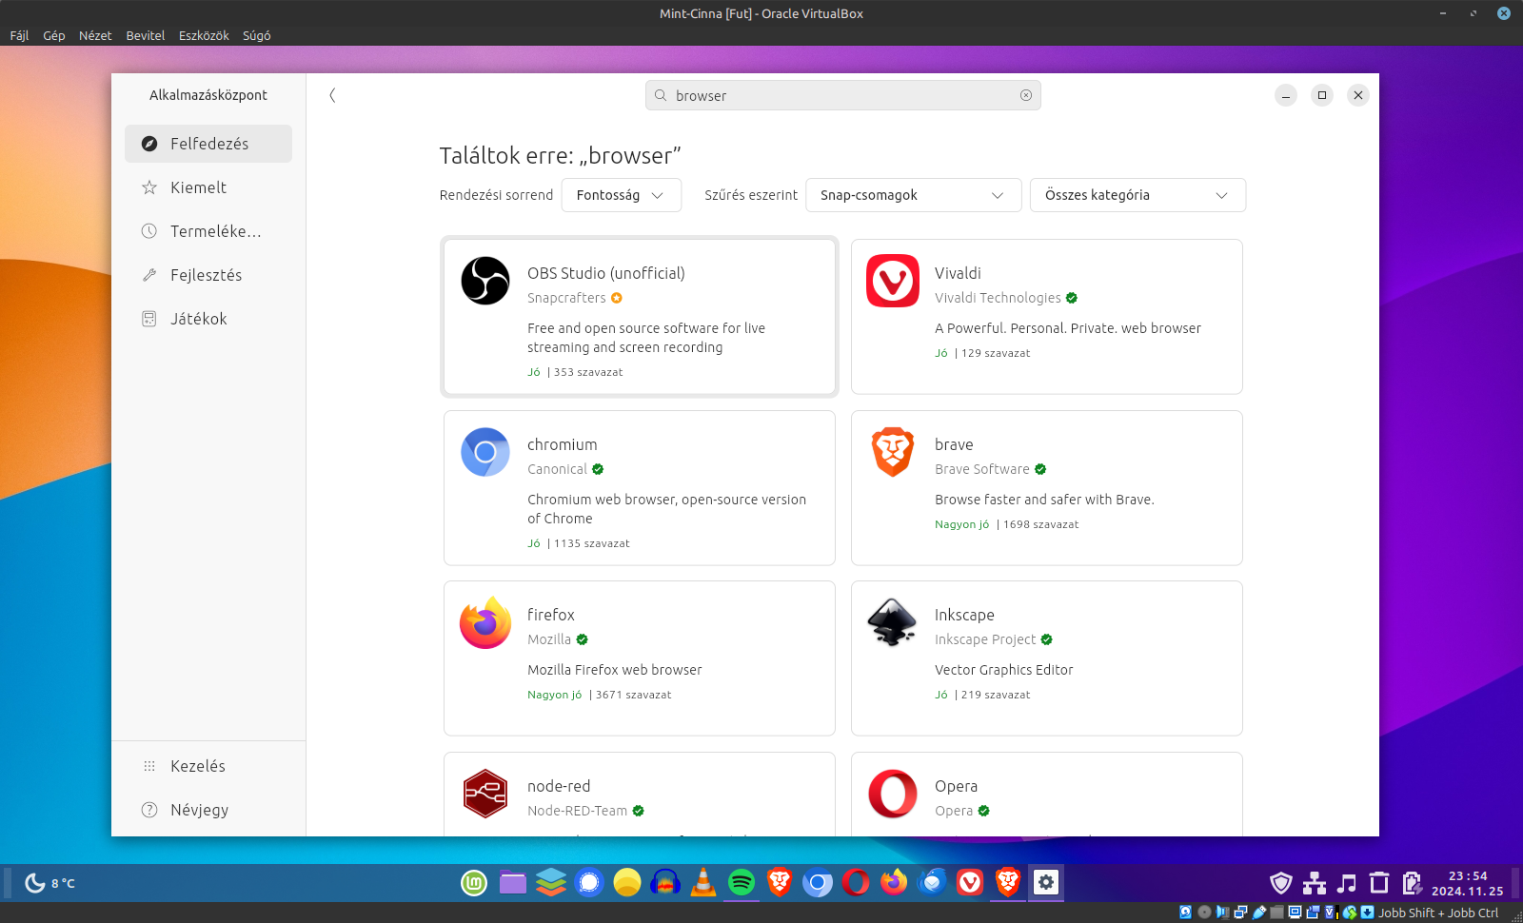Screen dimensions: 1523x923
Task: Open the Bevitel menu
Action: point(146,35)
